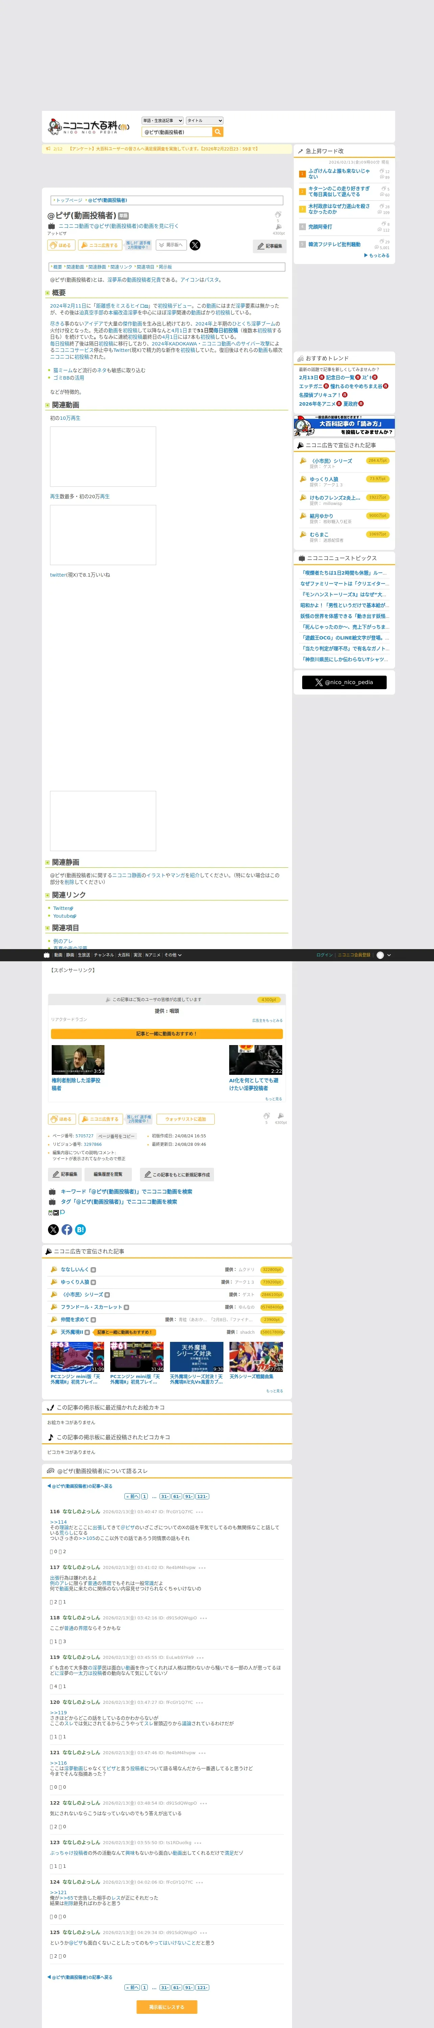Click the >>114 reply link in comment 116
Image resolution: width=434 pixels, height=2028 pixels.
point(58,1522)
